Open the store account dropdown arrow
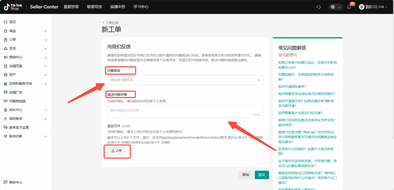Viewport: 394px width, 190px height. [x=386, y=7]
